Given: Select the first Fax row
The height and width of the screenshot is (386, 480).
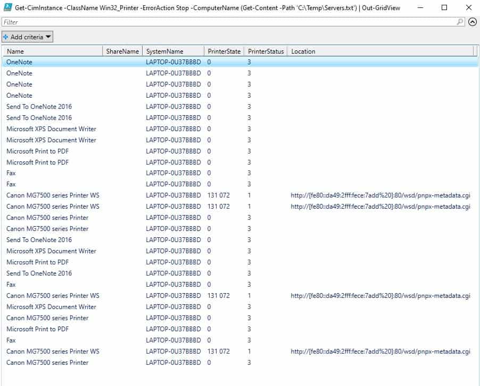Looking at the screenshot, I should tap(241, 173).
